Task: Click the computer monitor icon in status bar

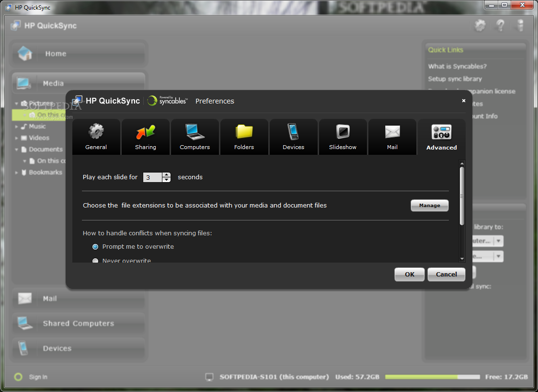Action: pos(209,377)
